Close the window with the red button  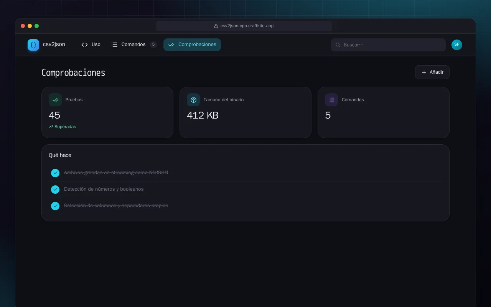click(23, 26)
